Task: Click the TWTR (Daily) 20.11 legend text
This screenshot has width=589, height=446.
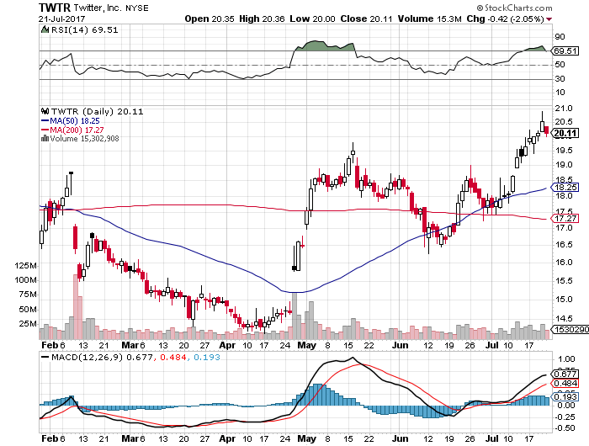Action: 97,112
